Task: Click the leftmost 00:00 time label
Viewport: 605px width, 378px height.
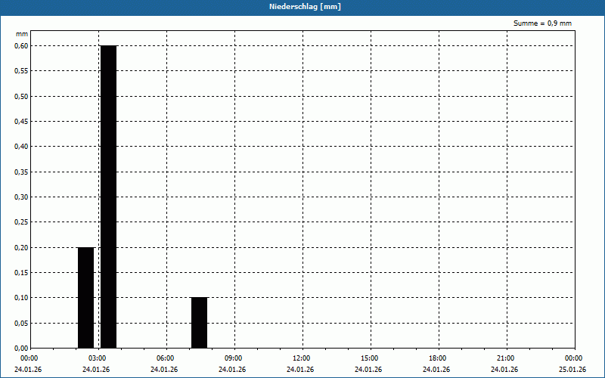Action: tap(29, 358)
